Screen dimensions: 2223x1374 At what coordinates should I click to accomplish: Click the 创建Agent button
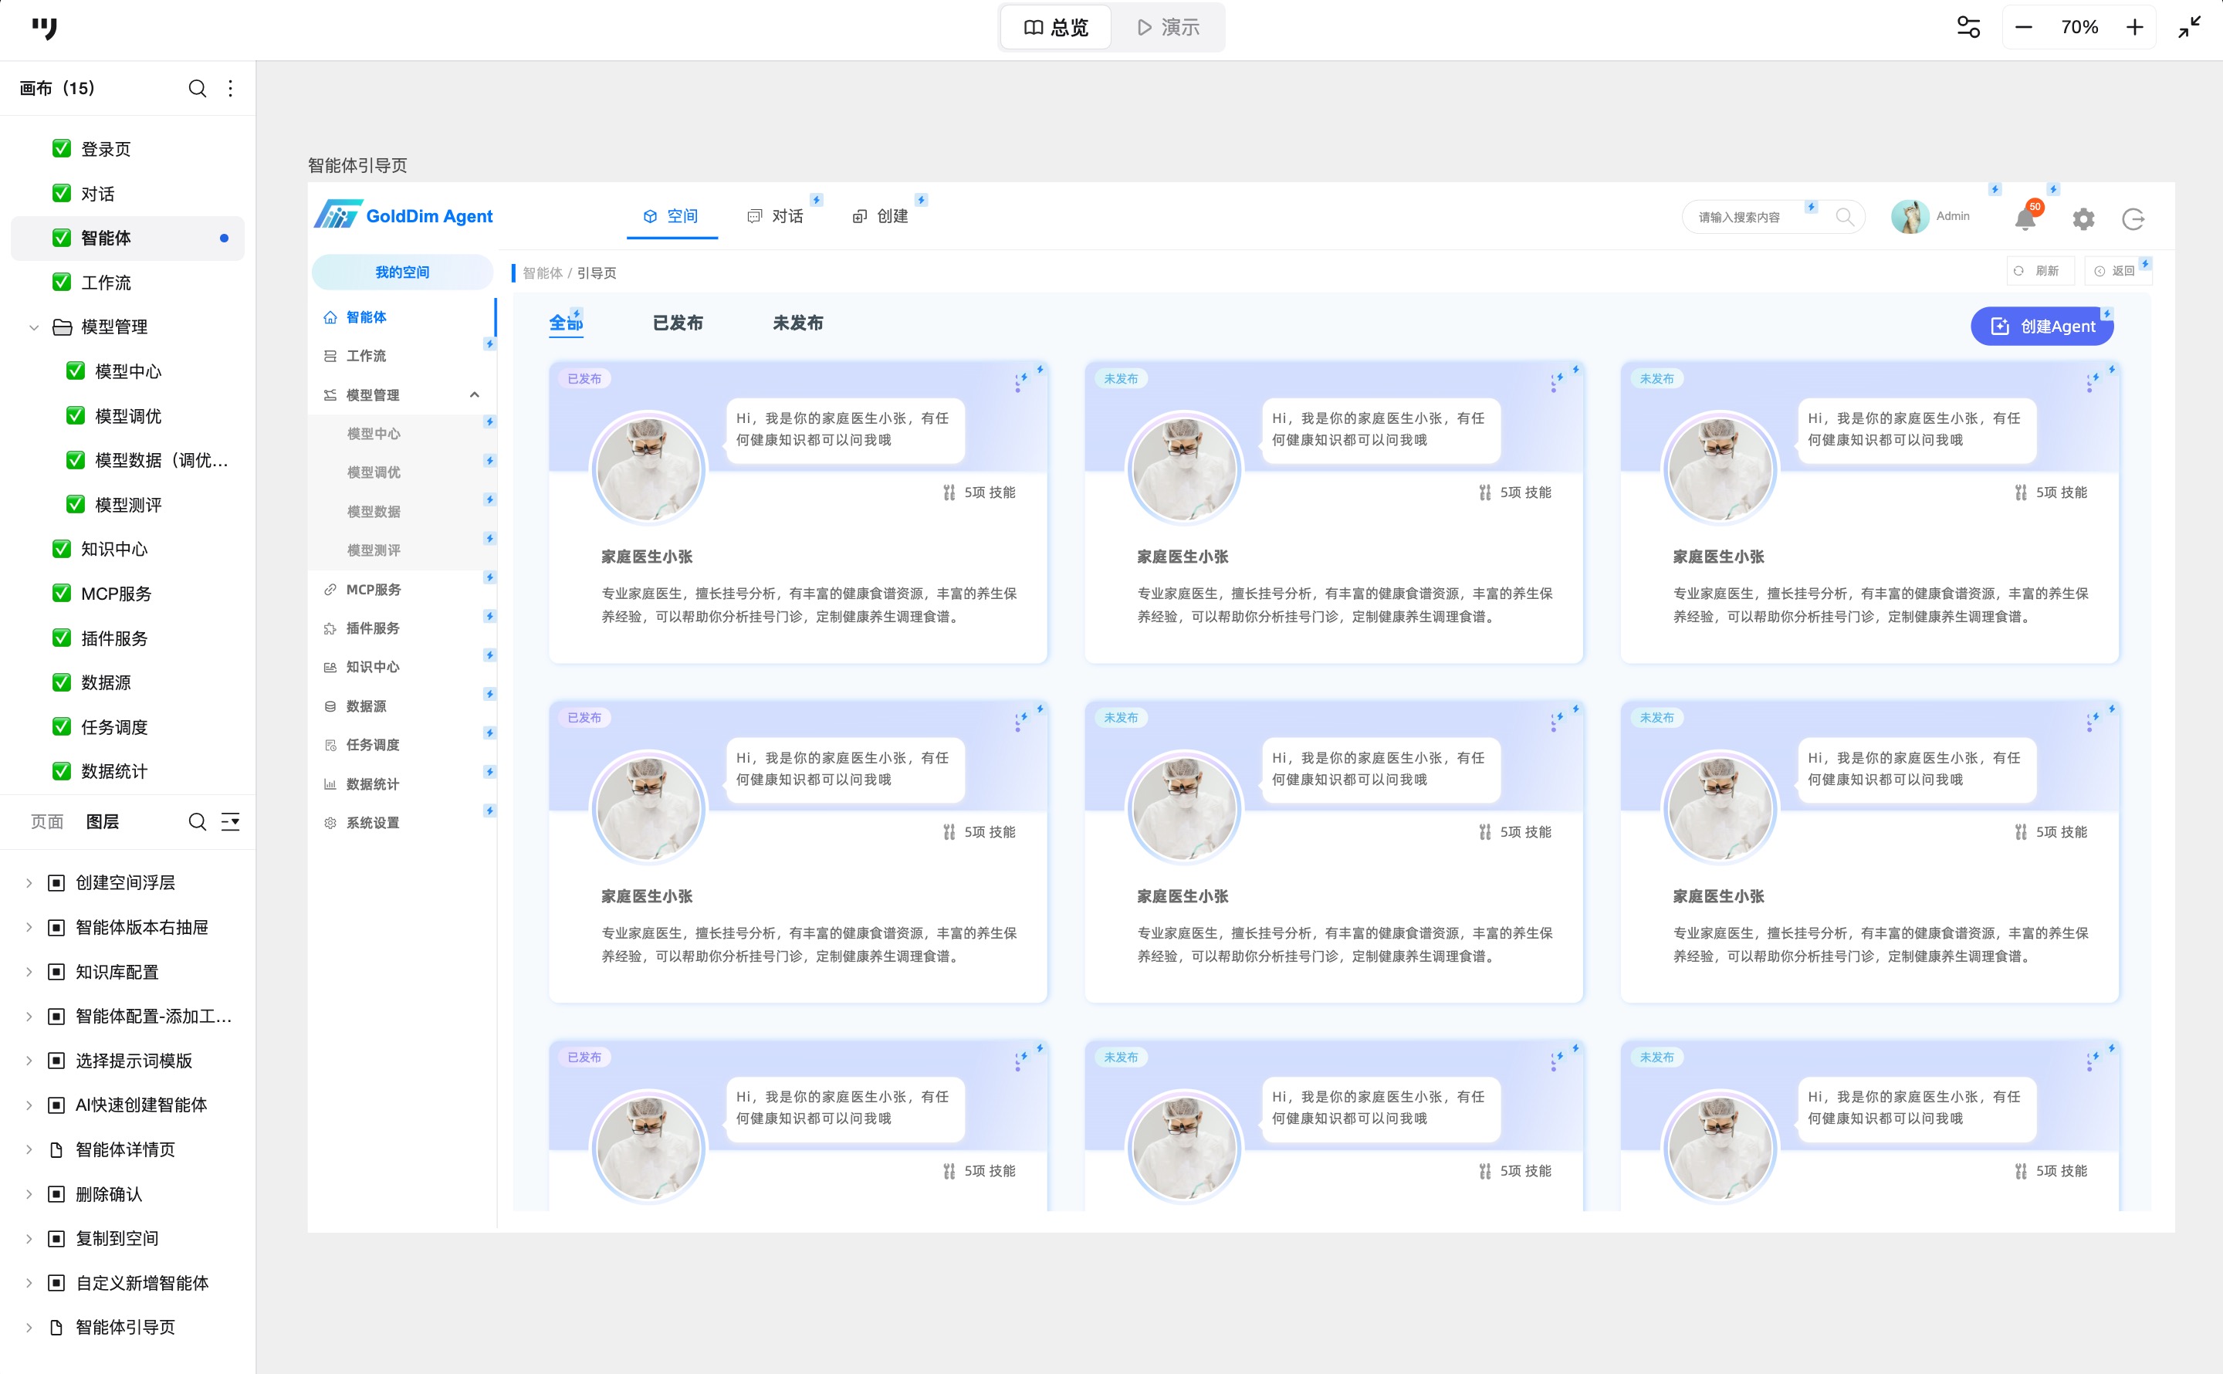click(2042, 327)
